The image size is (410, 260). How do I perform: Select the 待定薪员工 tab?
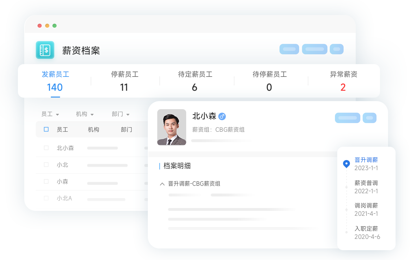click(195, 81)
